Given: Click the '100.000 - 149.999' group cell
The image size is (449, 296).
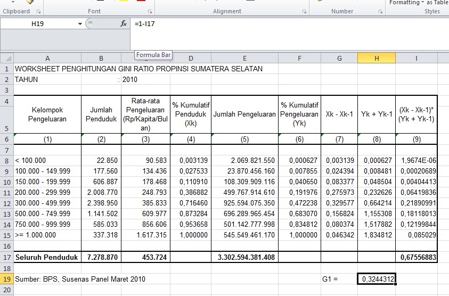Looking at the screenshot, I should tap(47, 171).
